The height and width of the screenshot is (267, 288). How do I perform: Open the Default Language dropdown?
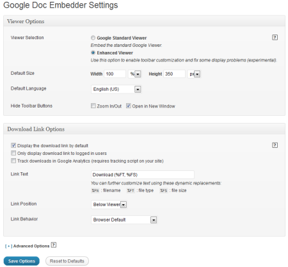point(116,89)
